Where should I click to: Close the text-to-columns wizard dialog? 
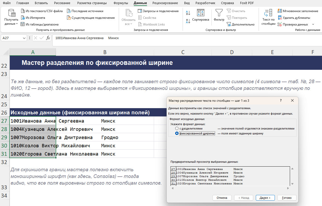click(x=292, y=100)
